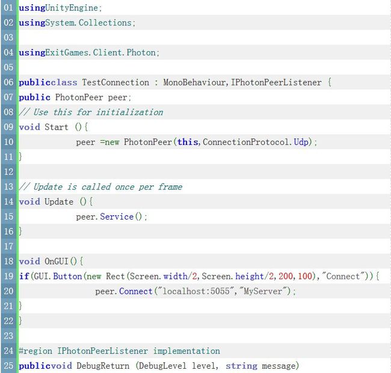
Task: Click the class name TestConnection
Action: pos(115,82)
